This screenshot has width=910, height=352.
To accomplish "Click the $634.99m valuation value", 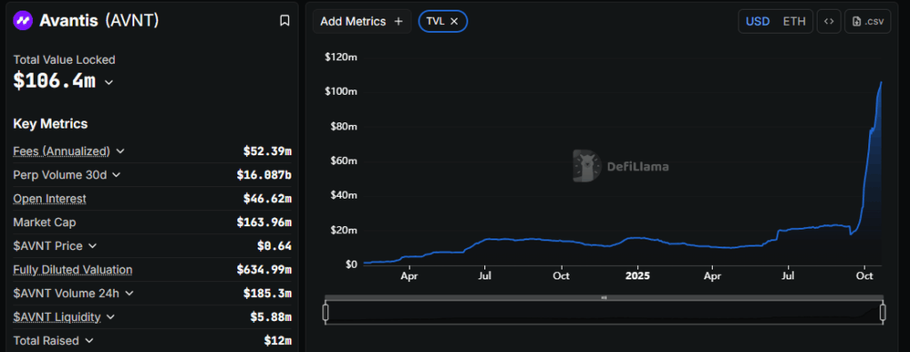I will point(264,270).
